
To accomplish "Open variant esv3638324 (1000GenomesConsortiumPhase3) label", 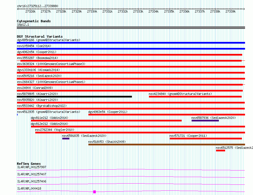I will coord(51,64).
